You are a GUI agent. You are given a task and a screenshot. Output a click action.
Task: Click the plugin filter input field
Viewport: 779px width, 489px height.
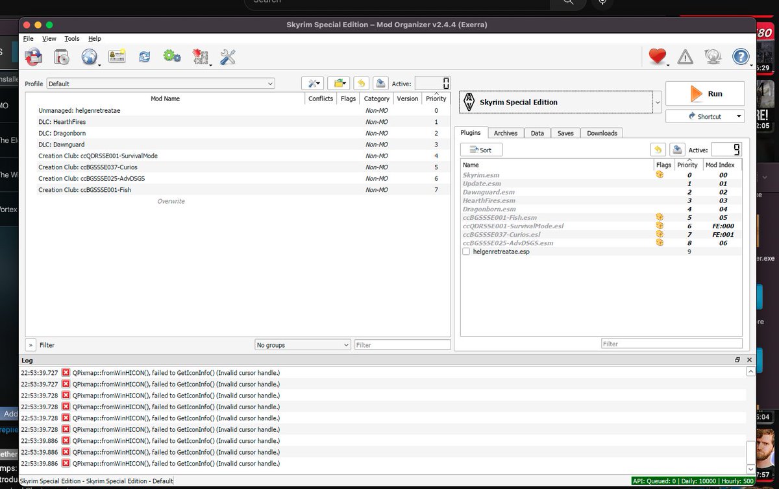(x=672, y=344)
